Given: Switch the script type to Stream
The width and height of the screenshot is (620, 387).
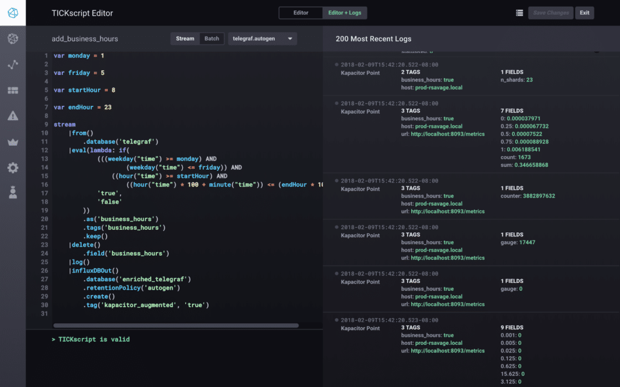Looking at the screenshot, I should click(x=185, y=39).
